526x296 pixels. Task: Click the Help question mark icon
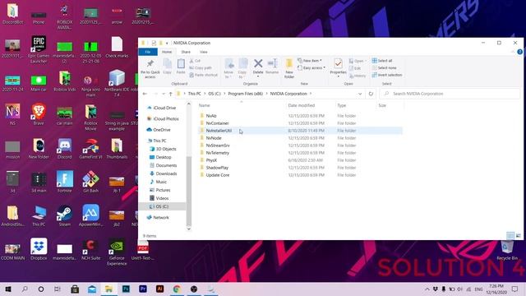(519, 52)
